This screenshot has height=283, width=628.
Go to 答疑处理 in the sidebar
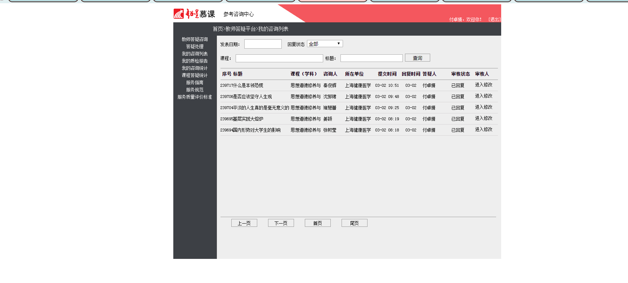(x=195, y=46)
